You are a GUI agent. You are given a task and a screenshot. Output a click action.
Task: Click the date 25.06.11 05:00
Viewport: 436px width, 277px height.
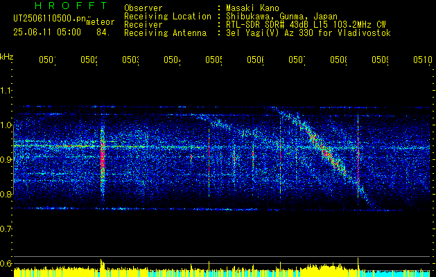[x=47, y=33]
